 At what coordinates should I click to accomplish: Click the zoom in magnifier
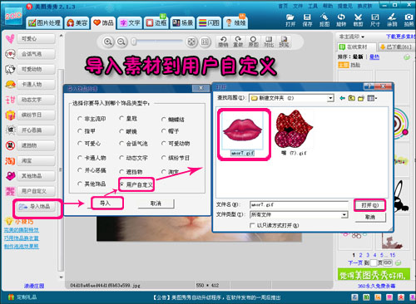108,42
